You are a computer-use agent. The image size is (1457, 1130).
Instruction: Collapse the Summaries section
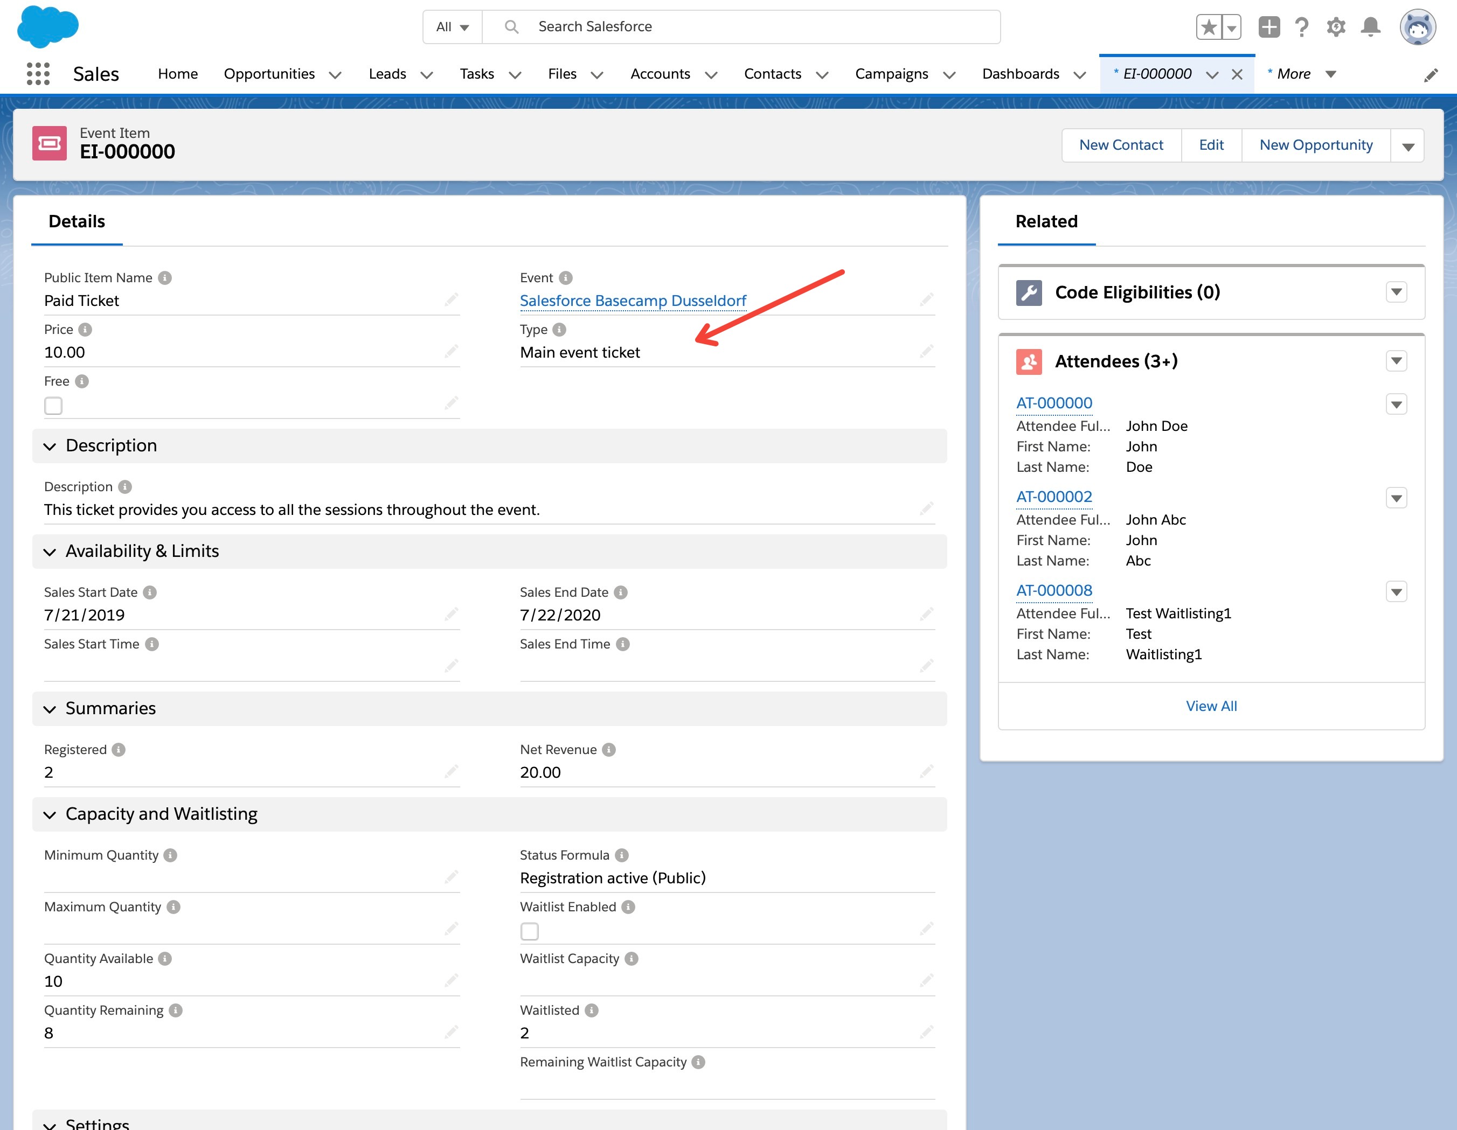50,709
